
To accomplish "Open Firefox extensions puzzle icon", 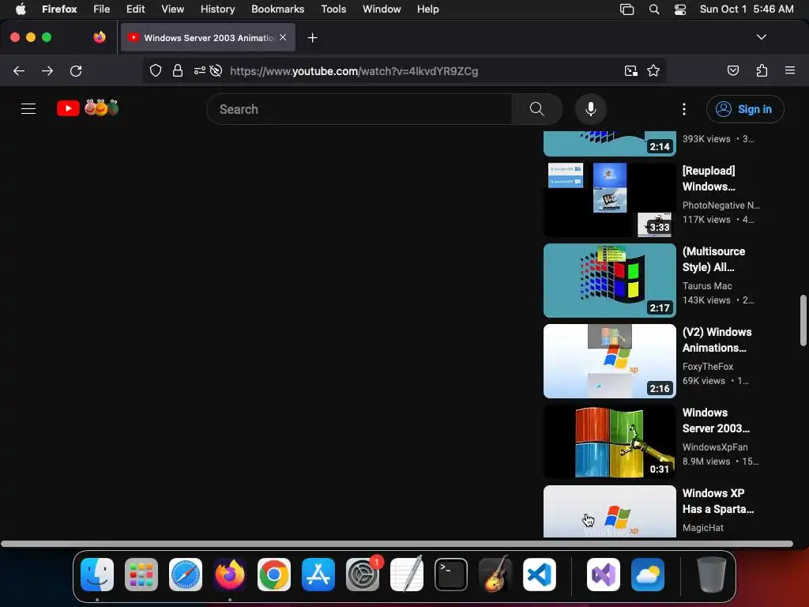I will pyautogui.click(x=762, y=70).
